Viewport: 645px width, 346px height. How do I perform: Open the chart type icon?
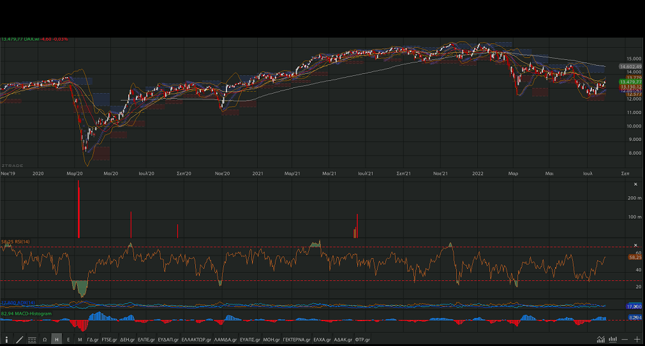tap(600, 340)
